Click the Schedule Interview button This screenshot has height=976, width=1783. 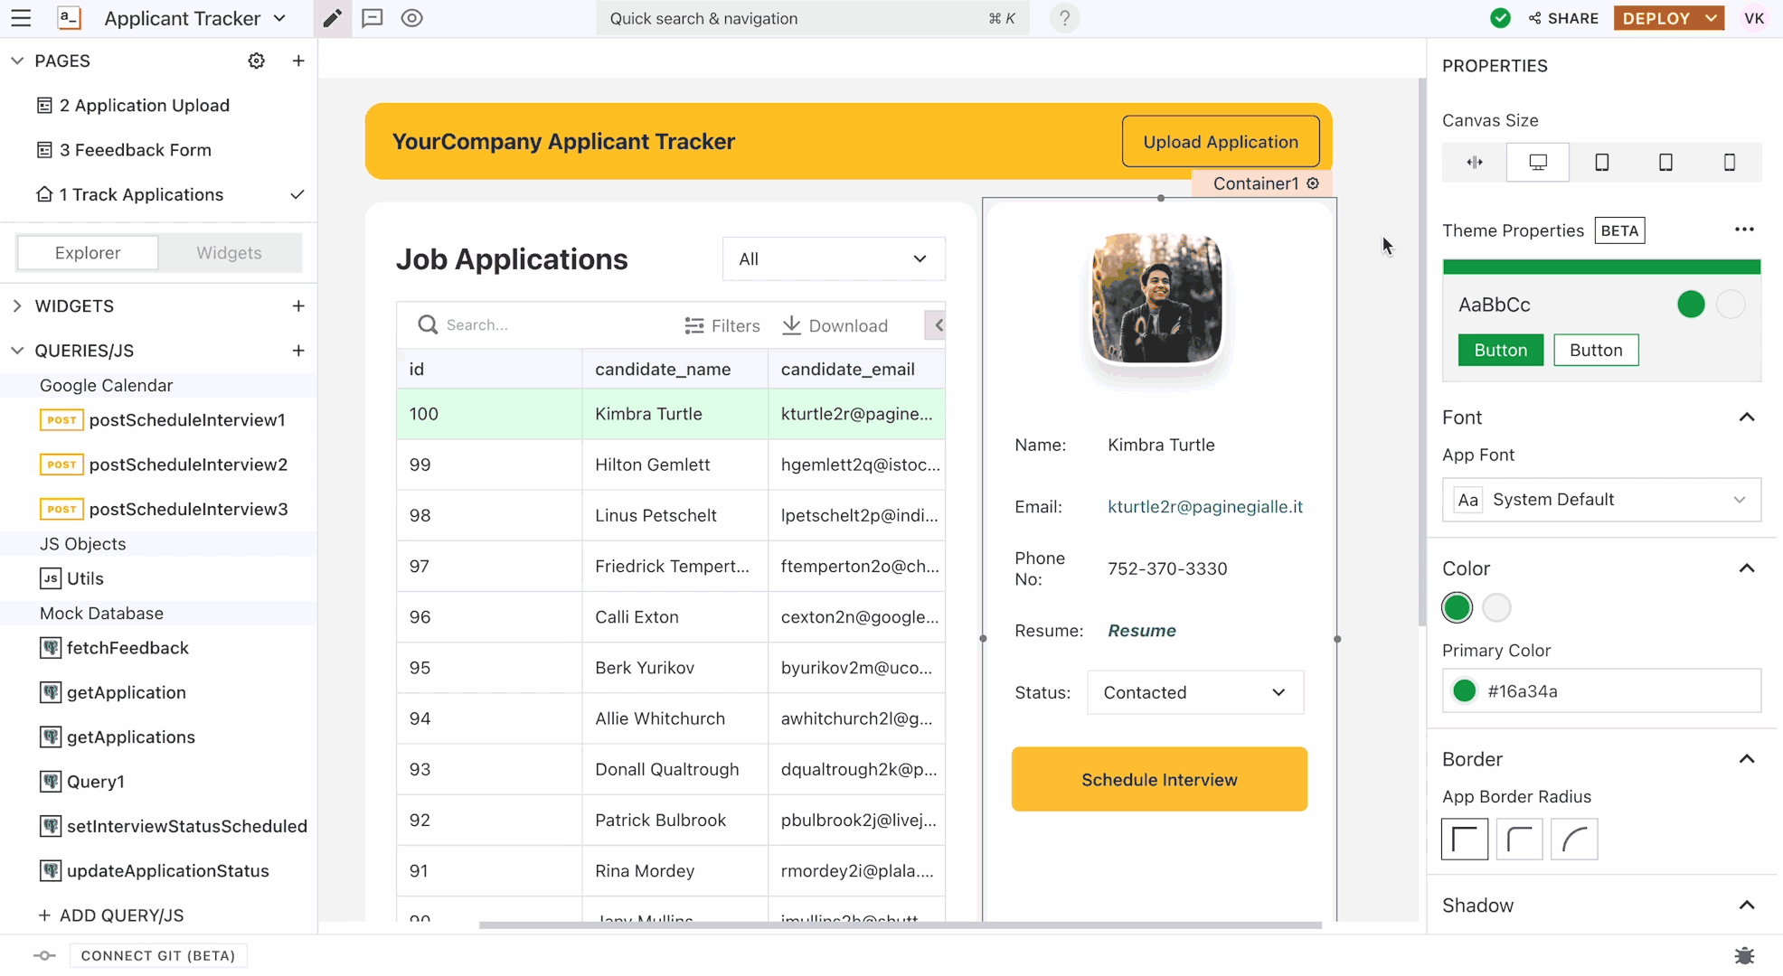click(1159, 779)
